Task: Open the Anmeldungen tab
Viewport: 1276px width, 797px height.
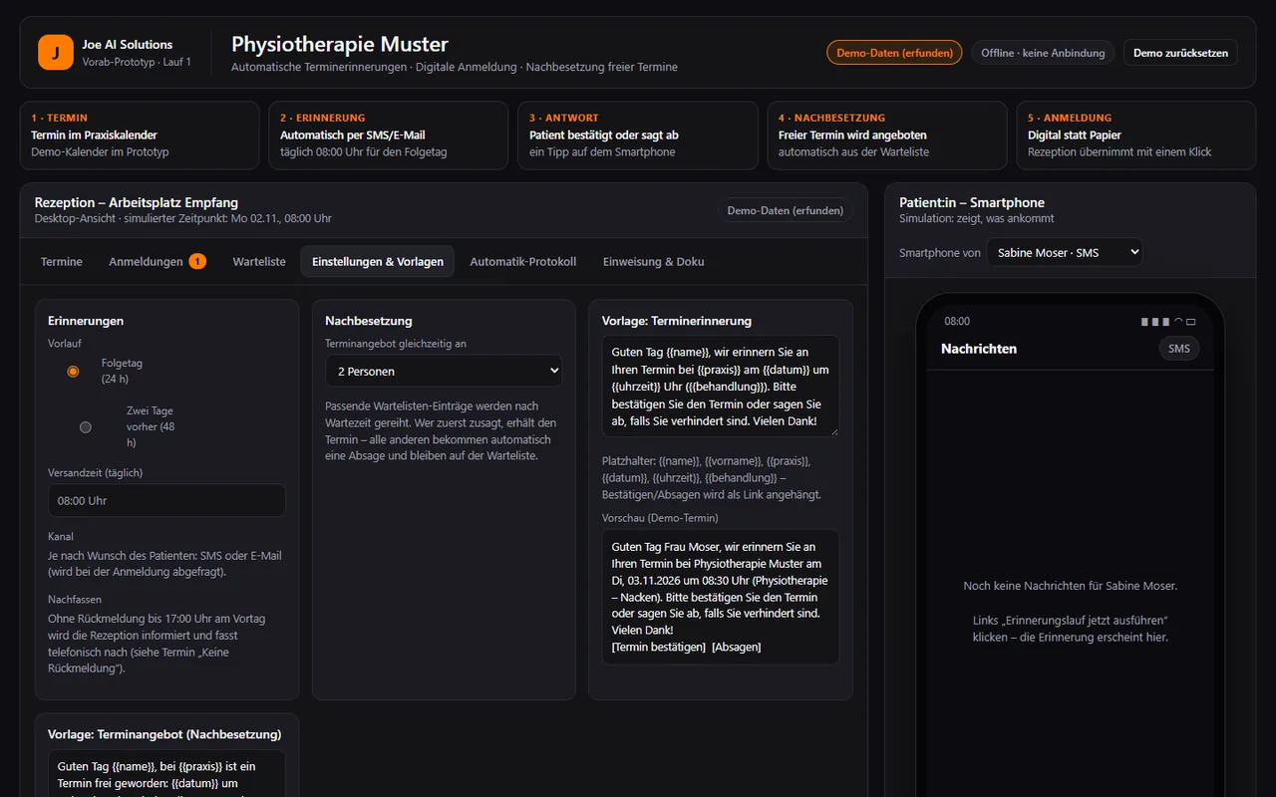Action: pos(158,261)
